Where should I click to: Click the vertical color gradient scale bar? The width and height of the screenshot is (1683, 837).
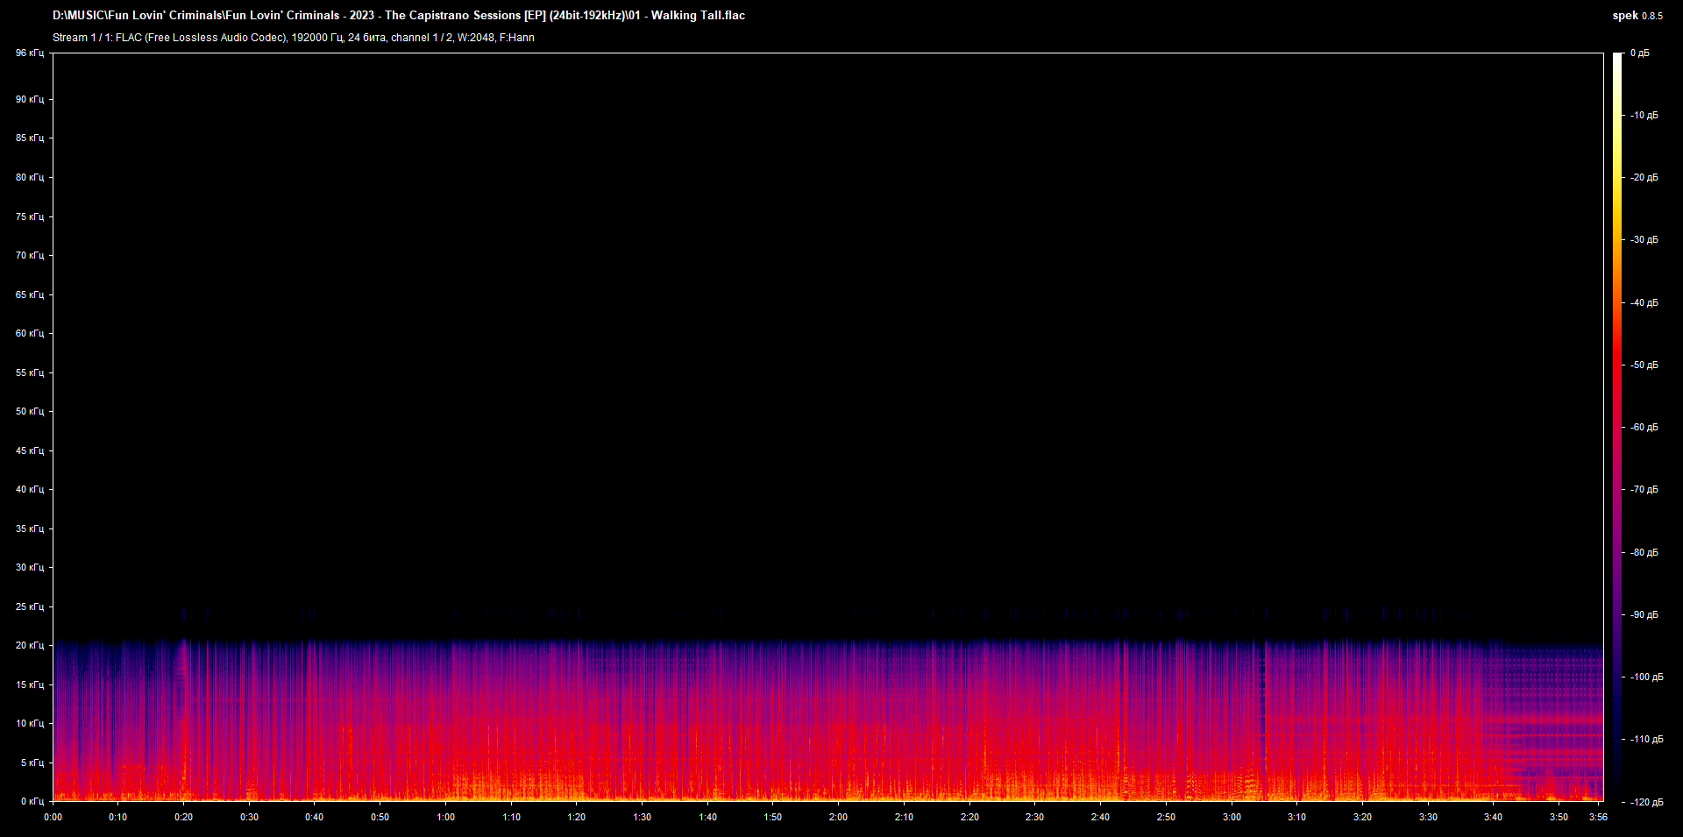pyautogui.click(x=1617, y=427)
